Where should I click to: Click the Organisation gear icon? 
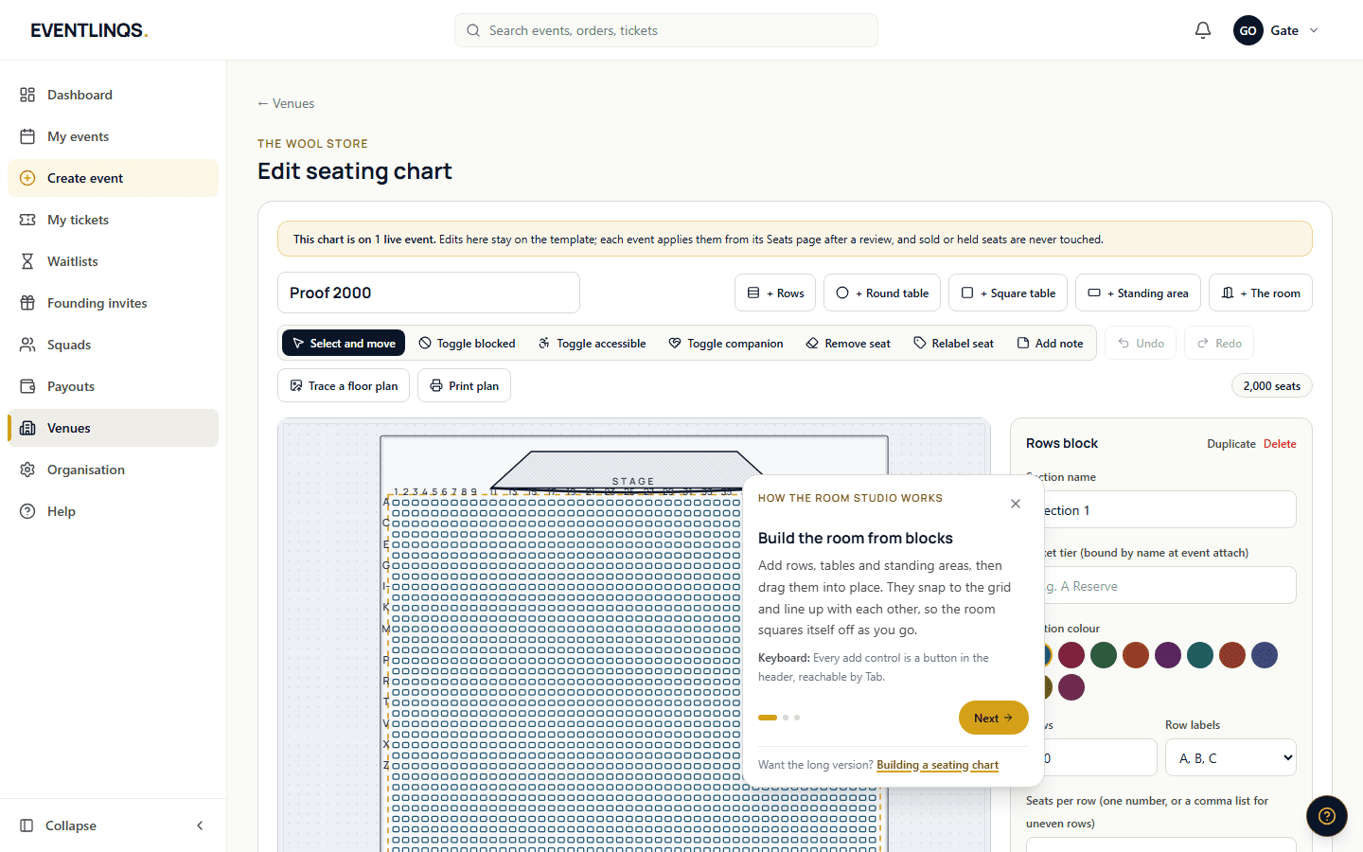click(x=27, y=470)
